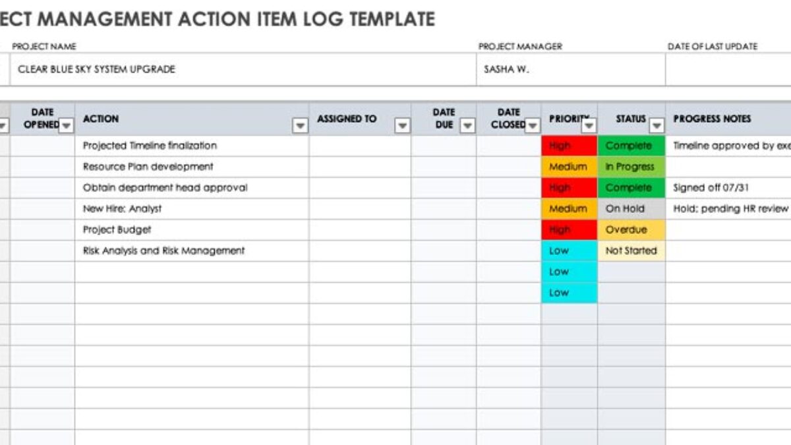Click the Not Started status cell
The height and width of the screenshot is (445, 791).
tap(631, 251)
